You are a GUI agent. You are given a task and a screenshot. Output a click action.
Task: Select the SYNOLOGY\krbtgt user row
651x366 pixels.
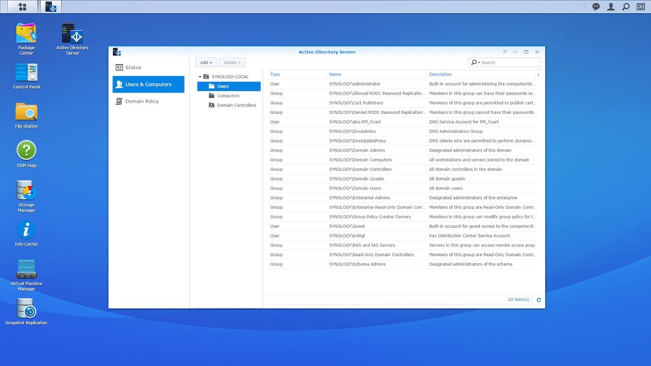click(x=402, y=236)
